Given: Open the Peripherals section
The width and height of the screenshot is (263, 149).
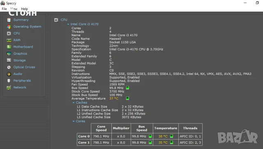Looking at the screenshot, I should click(22, 80).
